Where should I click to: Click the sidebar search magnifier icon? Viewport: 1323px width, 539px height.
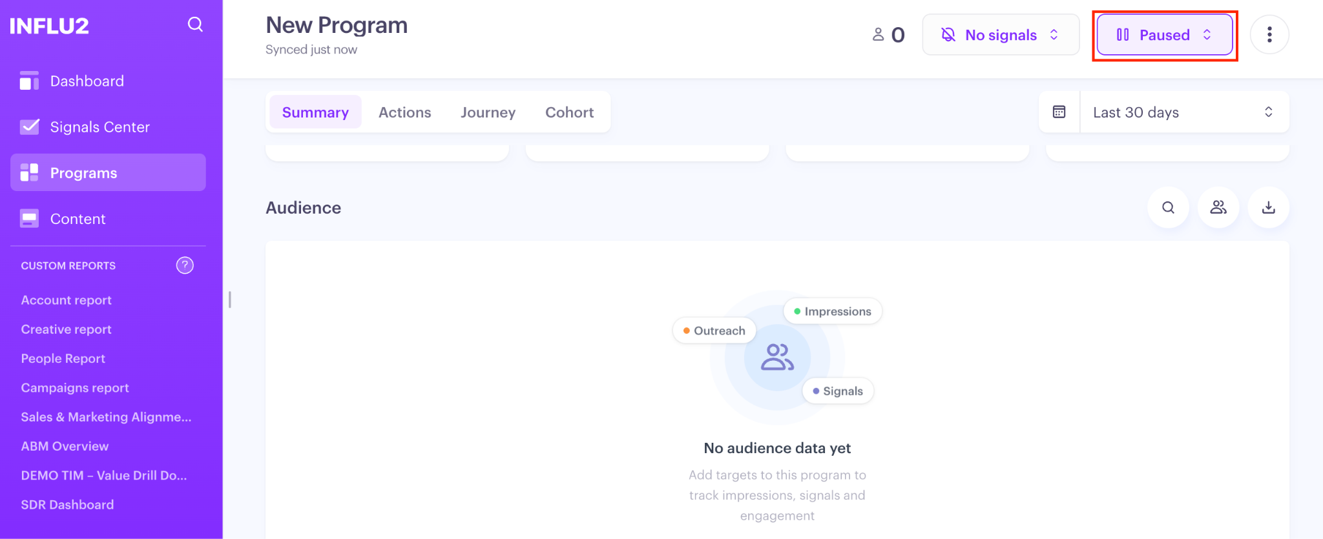(195, 25)
